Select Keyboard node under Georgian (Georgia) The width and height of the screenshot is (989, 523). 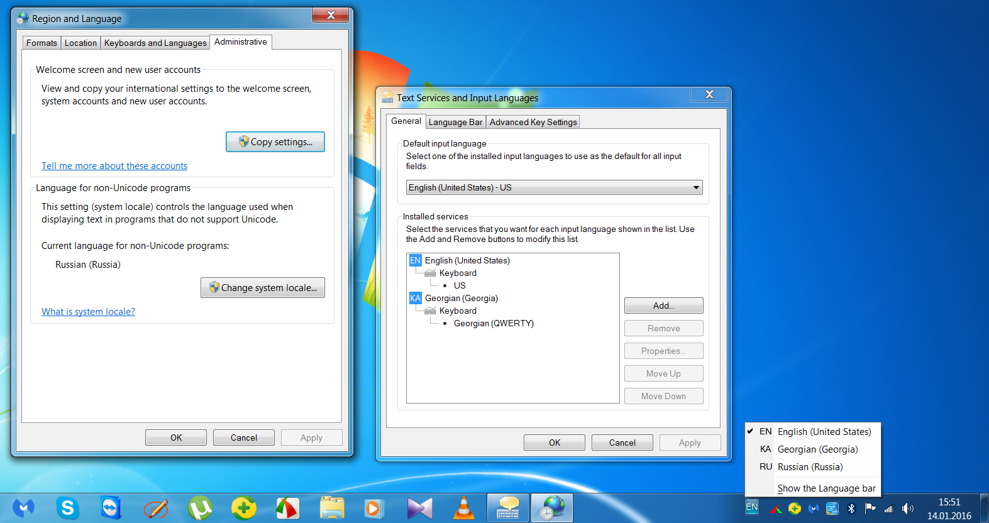point(458,311)
